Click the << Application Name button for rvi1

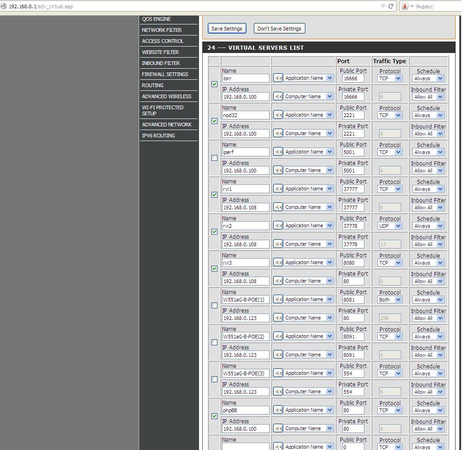(x=278, y=189)
